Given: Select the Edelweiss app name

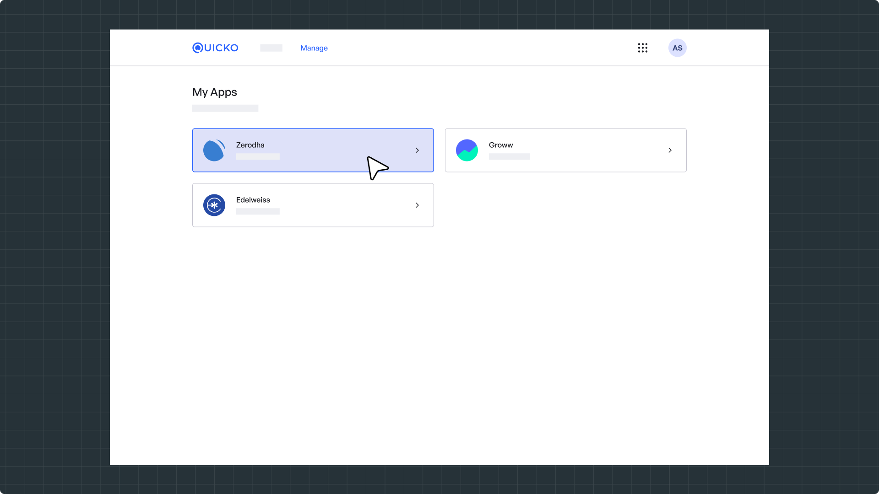Looking at the screenshot, I should (253, 200).
